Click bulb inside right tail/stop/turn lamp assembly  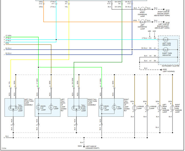(x=76, y=108)
